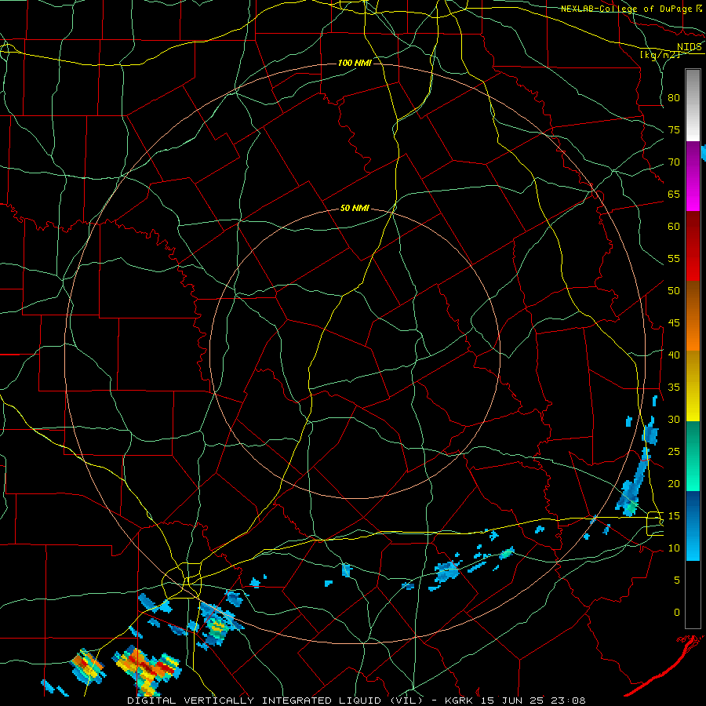Click the 15 value on color scale

pyautogui.click(x=674, y=515)
